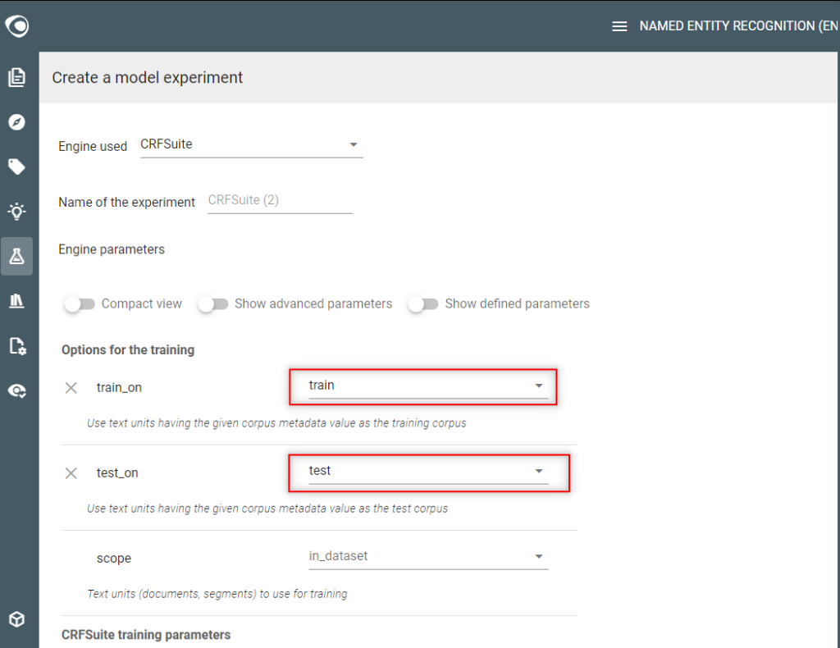Open the tag labels icon in sidebar

[x=16, y=167]
